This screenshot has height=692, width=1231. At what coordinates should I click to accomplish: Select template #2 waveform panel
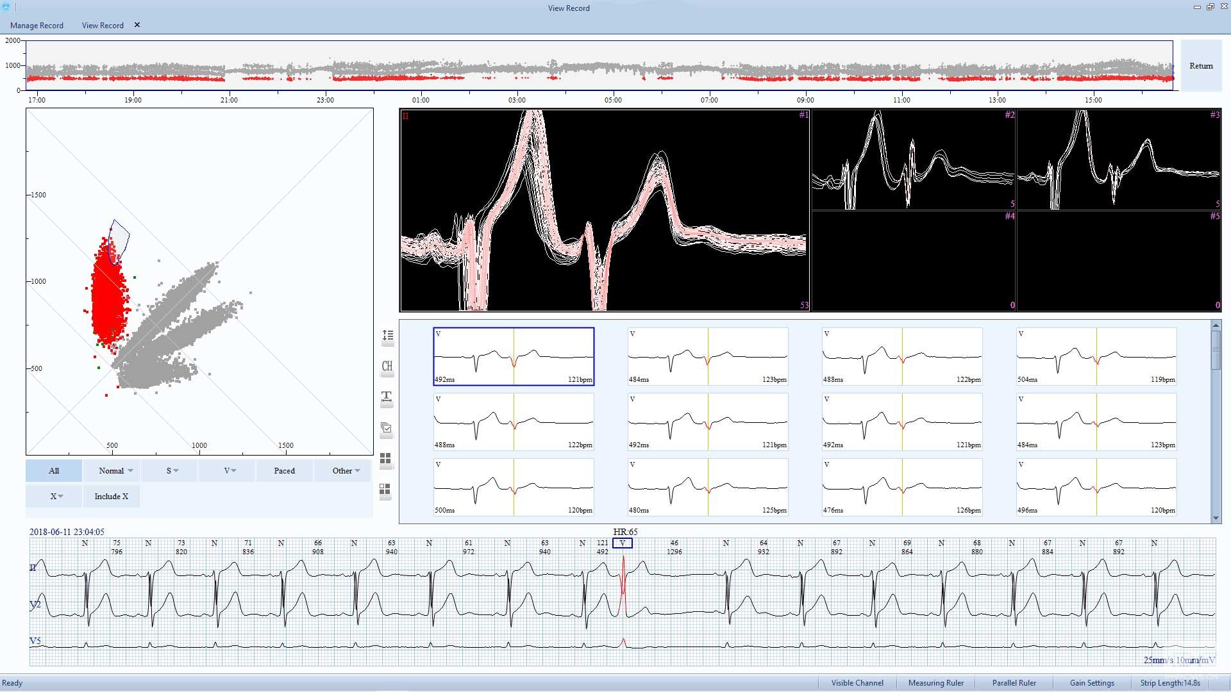pos(914,160)
